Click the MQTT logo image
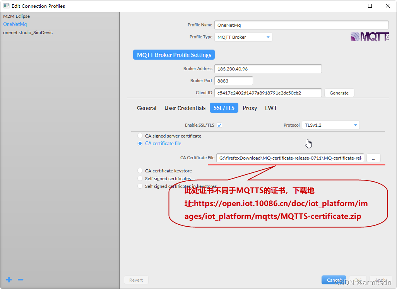This screenshot has height=289, width=397. click(370, 36)
